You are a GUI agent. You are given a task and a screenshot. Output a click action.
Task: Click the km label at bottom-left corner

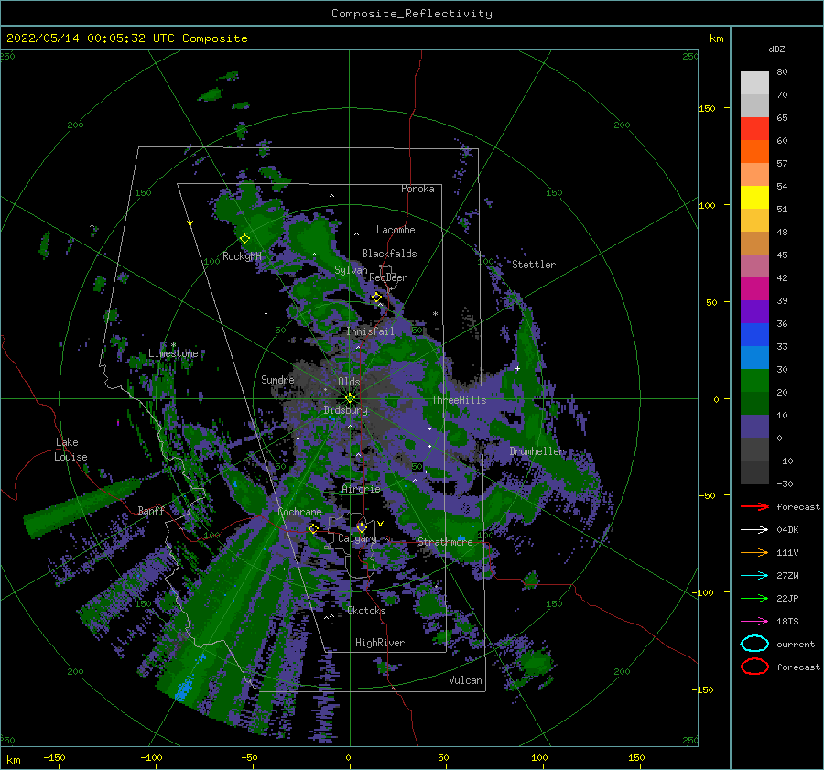pos(13,760)
